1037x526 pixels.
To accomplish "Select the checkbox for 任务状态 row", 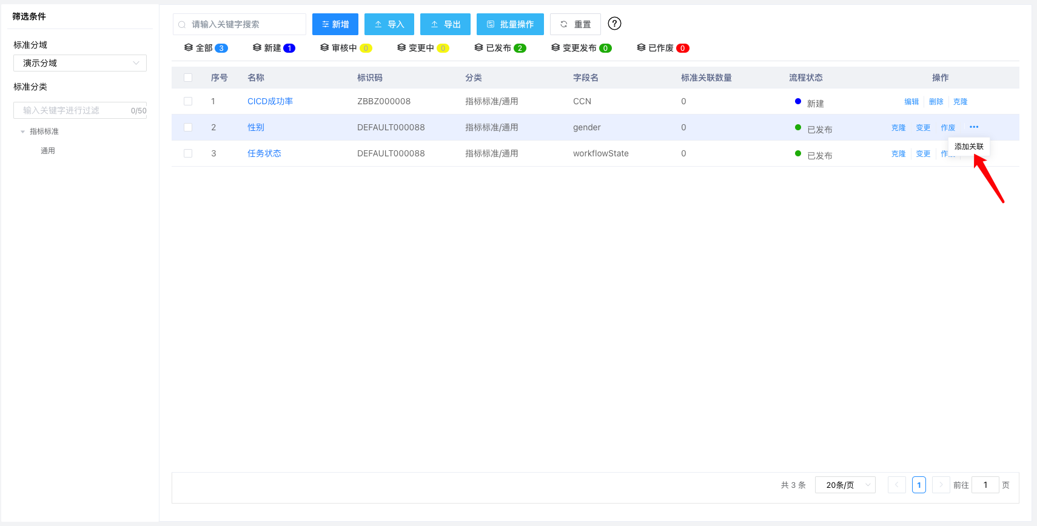I will point(188,153).
